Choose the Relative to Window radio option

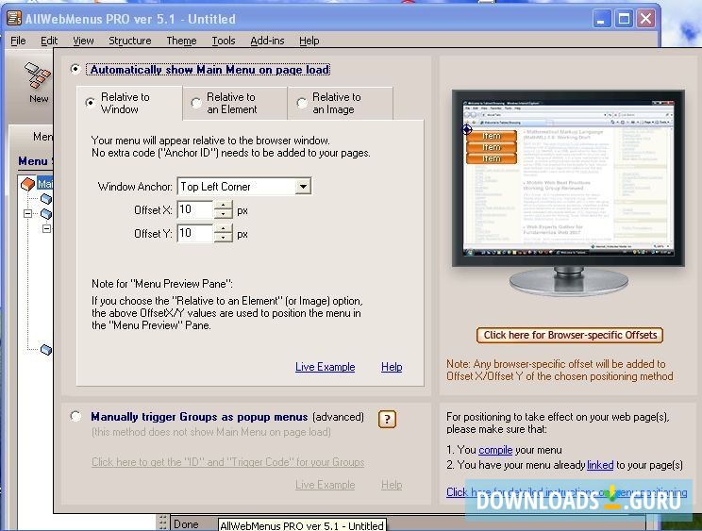pyautogui.click(x=90, y=103)
